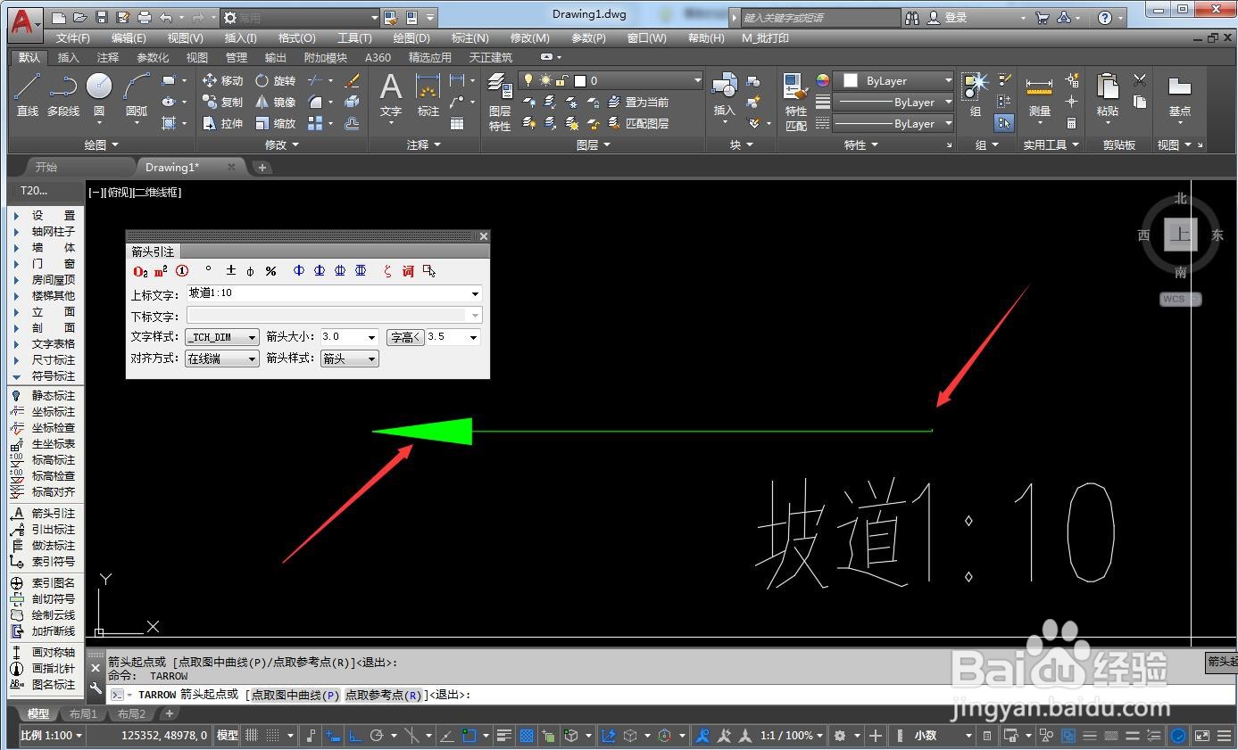Viewport: 1238px width, 750px height.
Task: Switch to the 布局1 layout tab
Action: click(83, 713)
